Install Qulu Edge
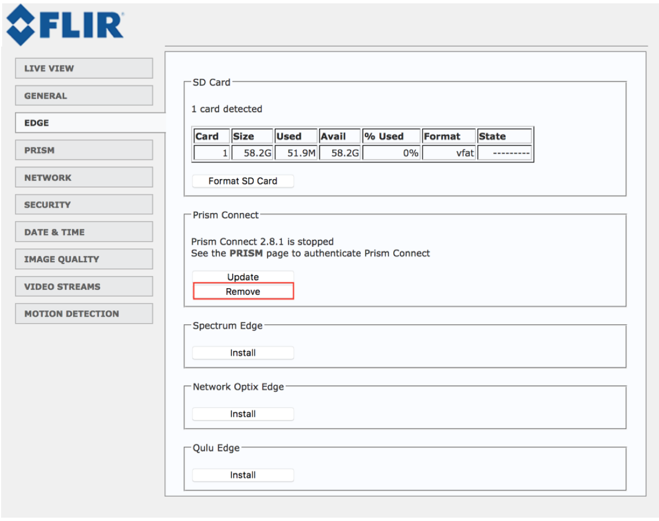This screenshot has height=521, width=659. [x=243, y=475]
